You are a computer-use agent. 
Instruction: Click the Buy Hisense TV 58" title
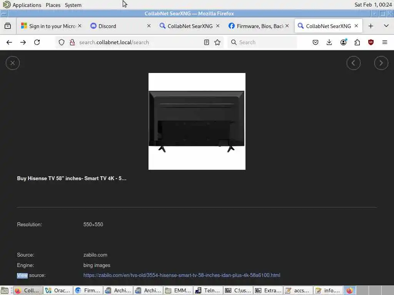(72, 178)
